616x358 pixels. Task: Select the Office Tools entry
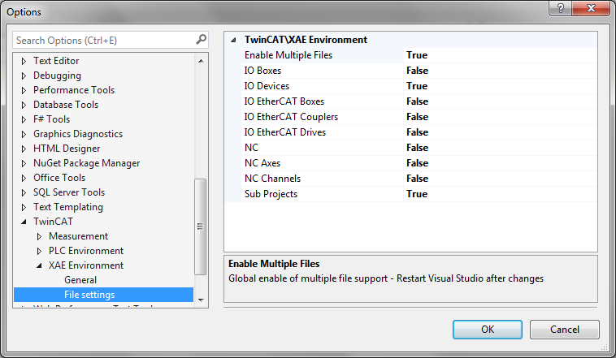coord(59,178)
